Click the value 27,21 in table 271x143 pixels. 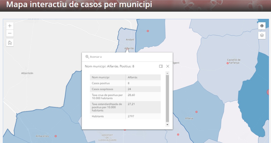tap(131, 104)
